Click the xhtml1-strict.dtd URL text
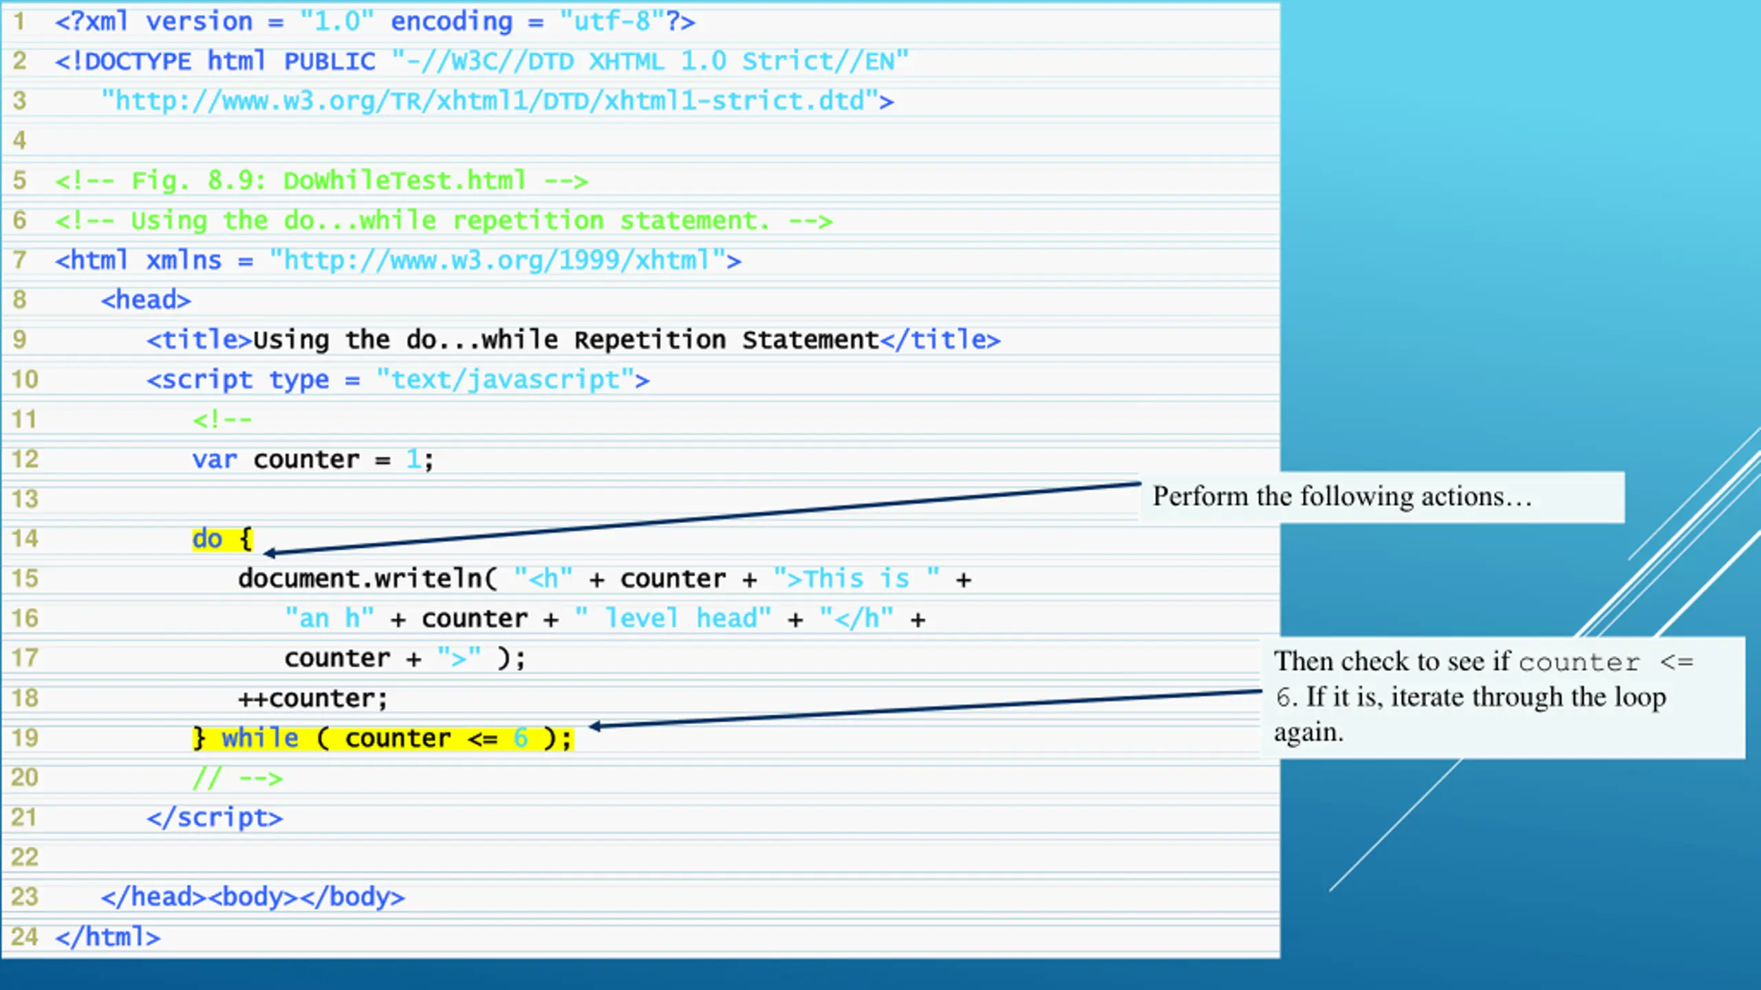 coord(497,101)
